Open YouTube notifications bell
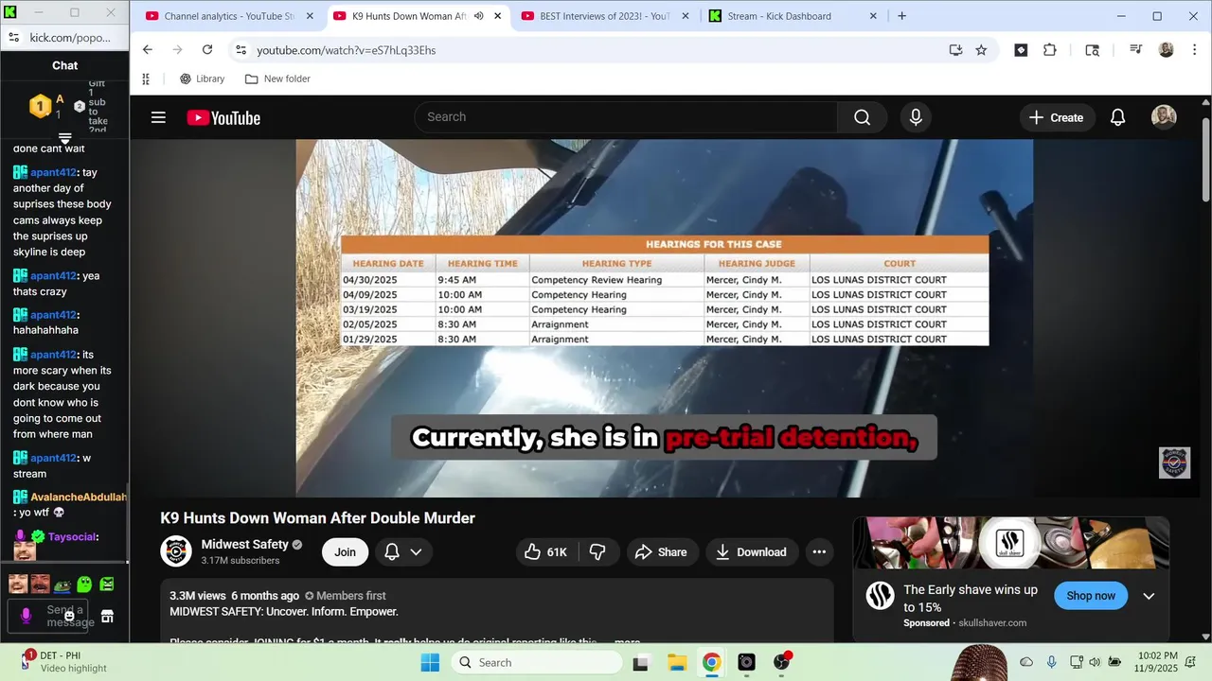 click(1117, 117)
